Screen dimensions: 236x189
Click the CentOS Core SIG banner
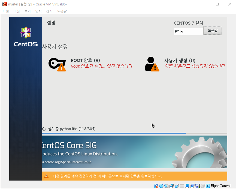(135, 152)
